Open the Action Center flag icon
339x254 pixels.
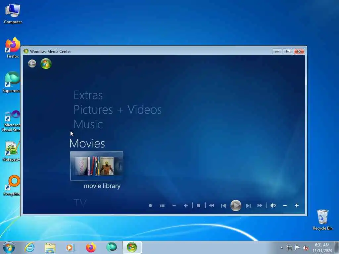click(x=298, y=248)
